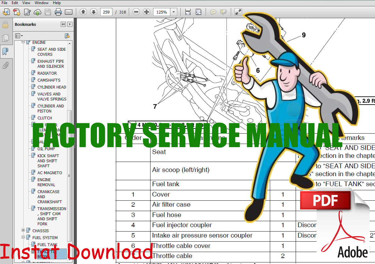Screen dimensions: 375x264
Task: Click the sticky note comment icon
Action: 213,12
